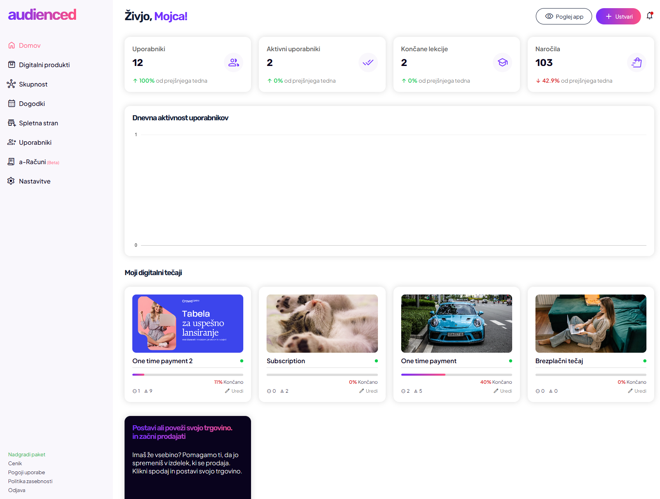Click the audienced logo
This screenshot has height=499, width=660.
(42, 15)
